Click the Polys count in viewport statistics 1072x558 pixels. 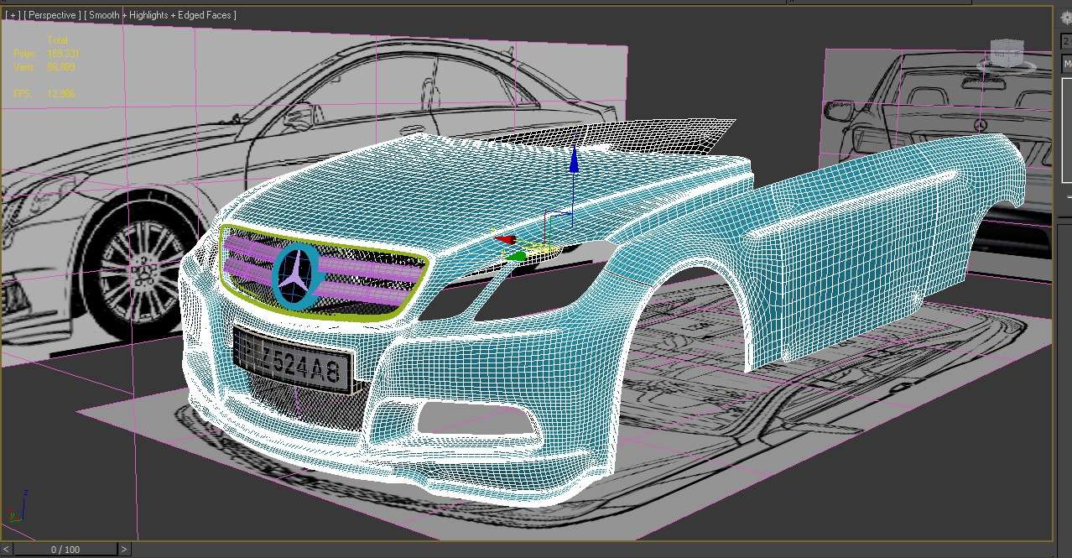[46, 54]
